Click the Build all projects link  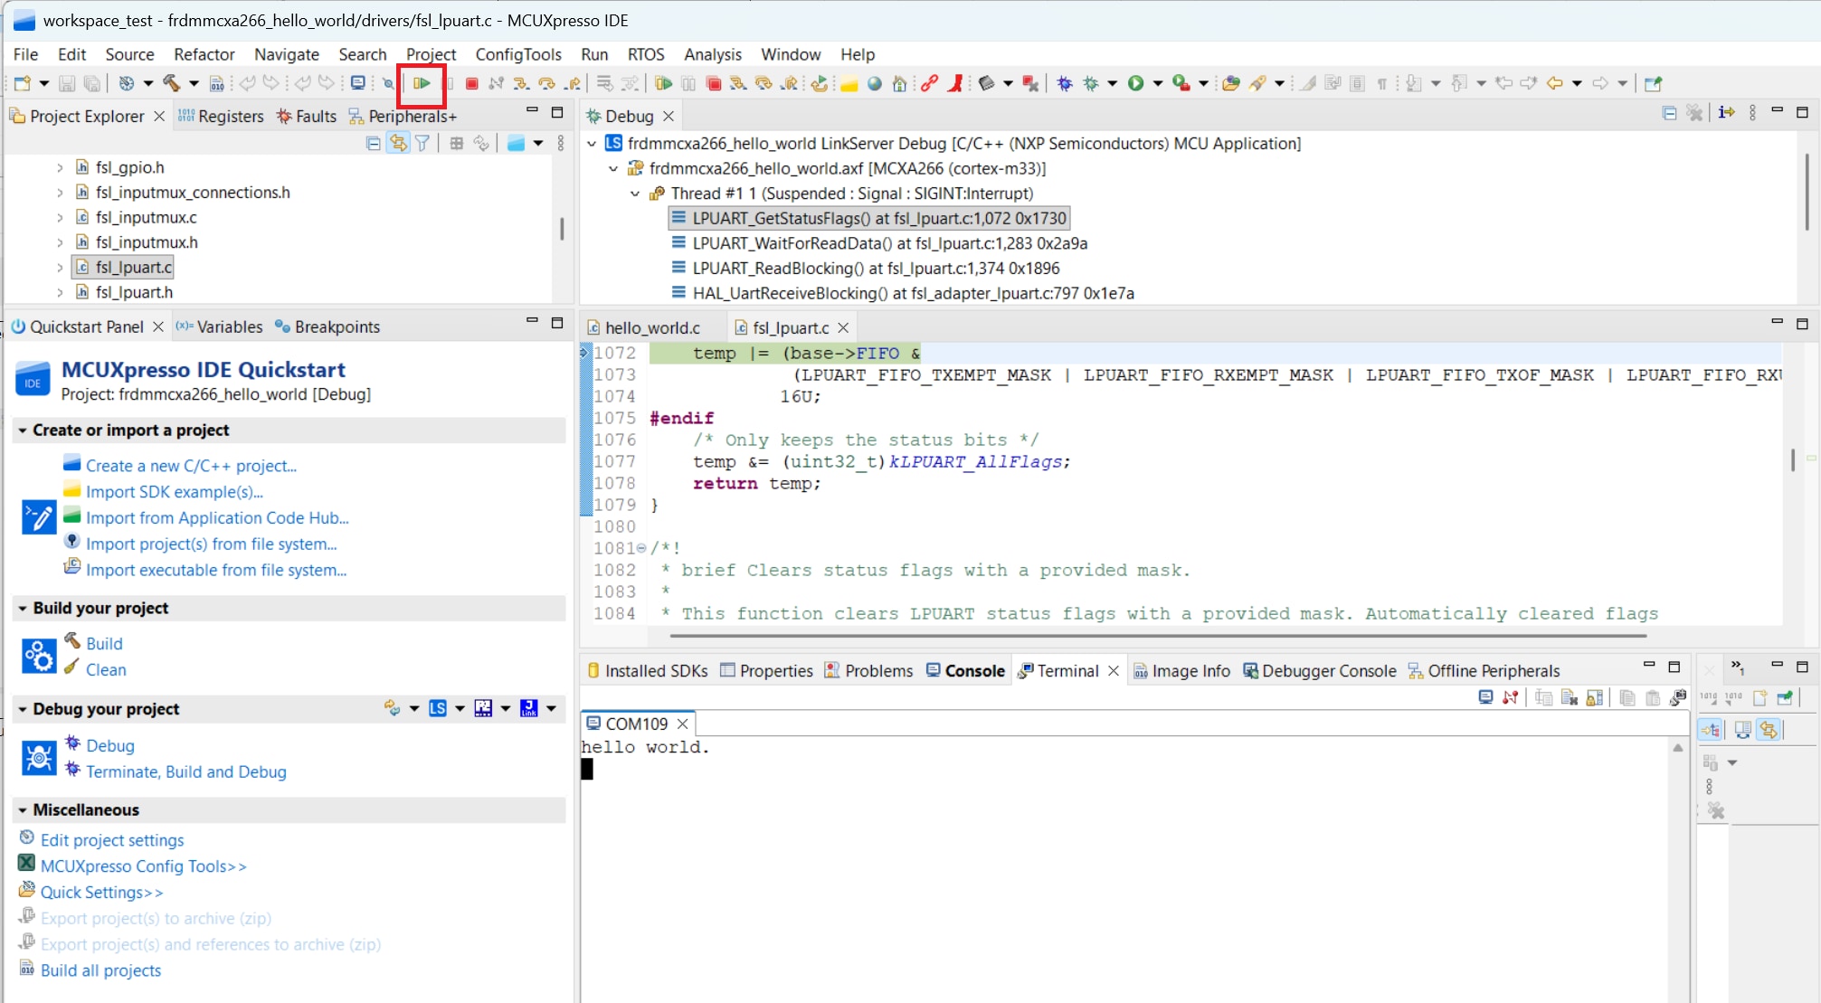[100, 970]
